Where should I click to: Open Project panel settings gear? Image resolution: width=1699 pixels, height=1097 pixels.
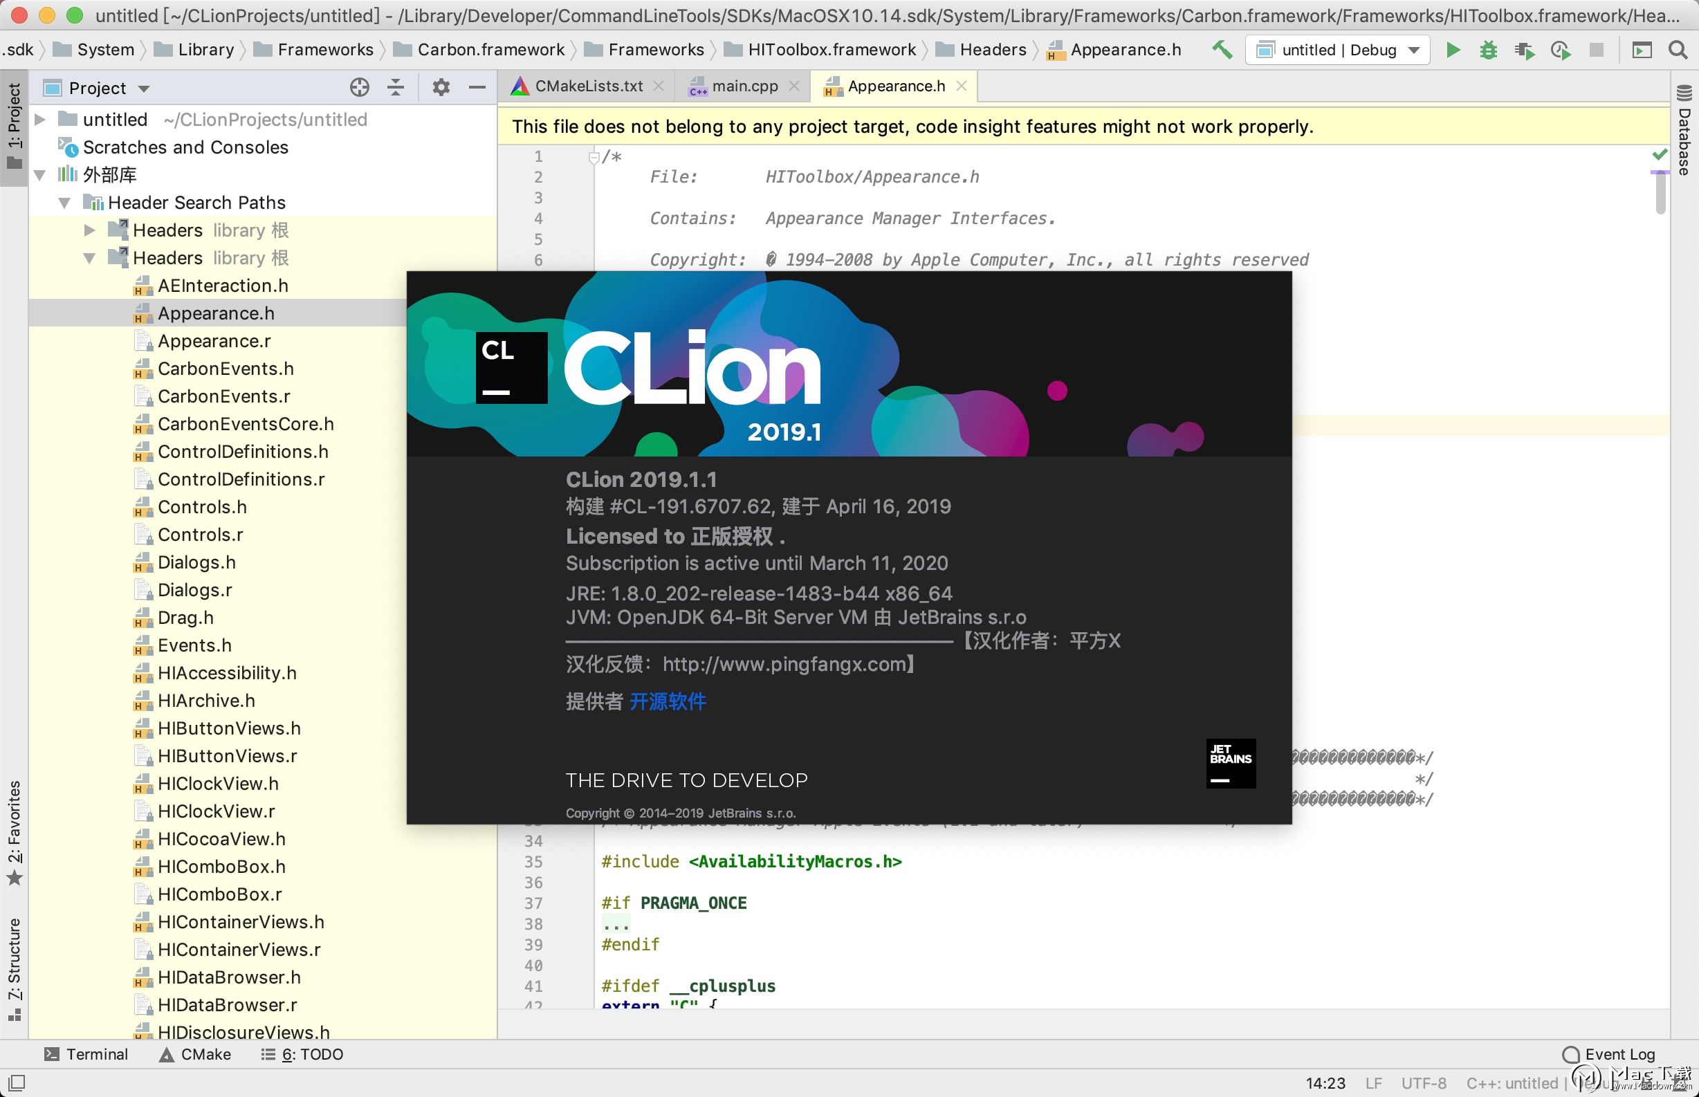pos(441,88)
